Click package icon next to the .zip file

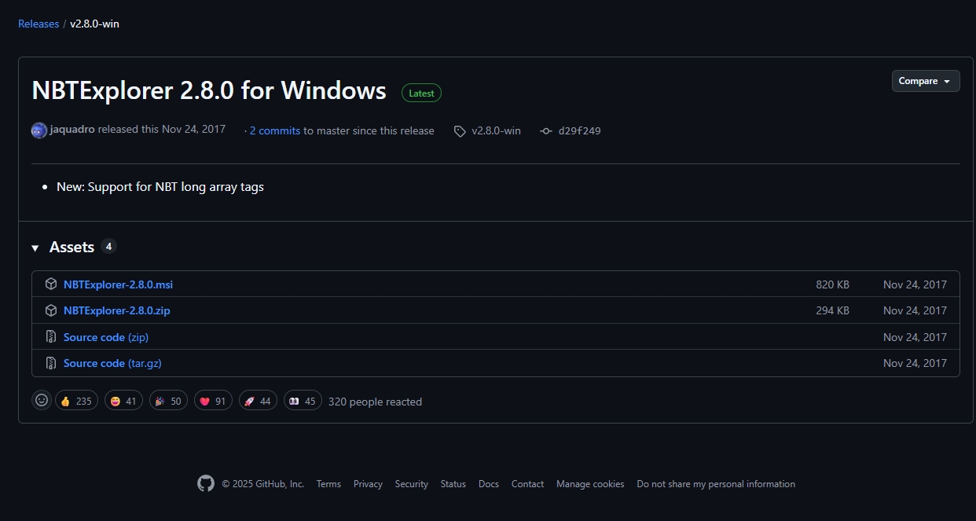coord(51,310)
